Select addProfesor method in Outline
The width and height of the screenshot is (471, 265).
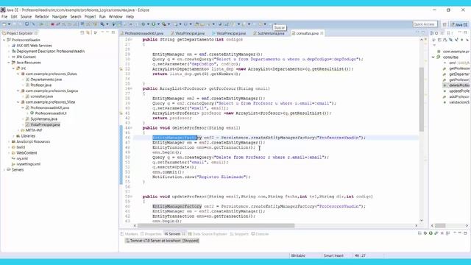pos(456,96)
